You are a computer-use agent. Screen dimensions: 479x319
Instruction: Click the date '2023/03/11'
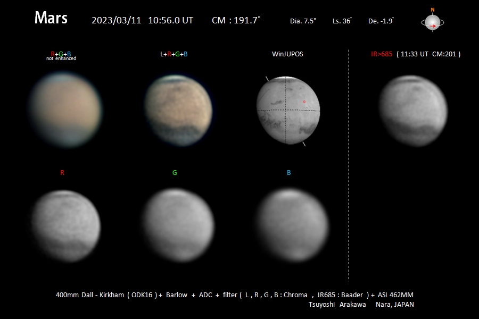click(117, 20)
